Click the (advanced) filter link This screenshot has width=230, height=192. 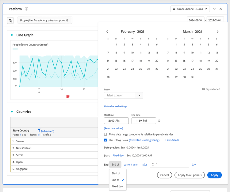pyautogui.click(x=48, y=131)
